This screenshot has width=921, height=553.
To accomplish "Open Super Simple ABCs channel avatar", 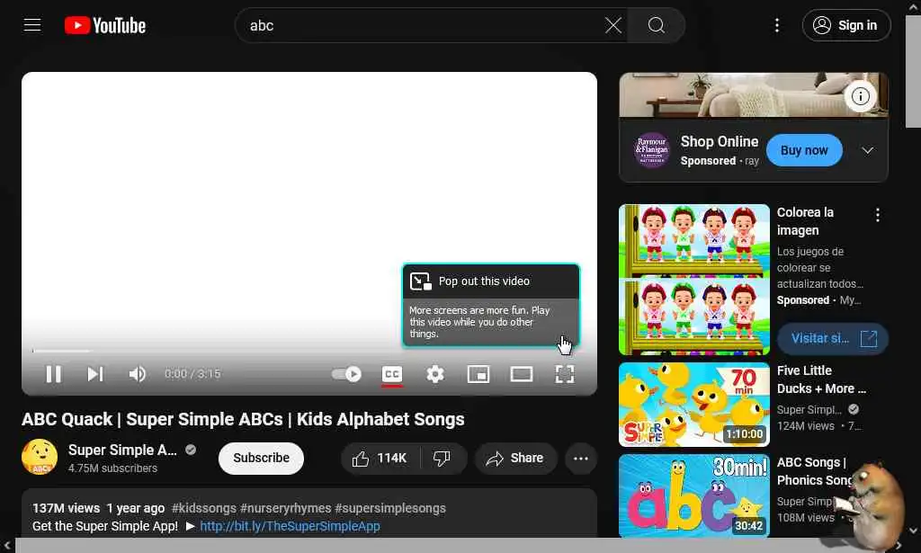I will (40, 457).
